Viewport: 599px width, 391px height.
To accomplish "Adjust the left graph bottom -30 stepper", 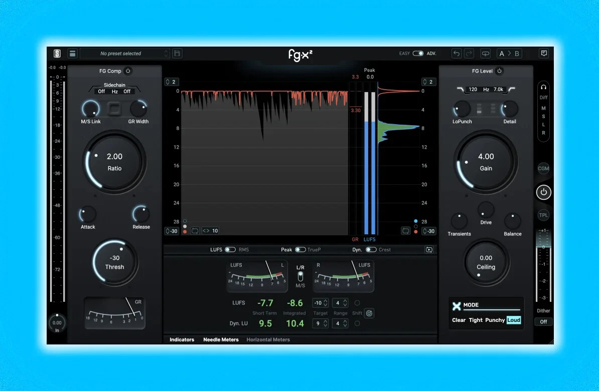I will click(172, 231).
